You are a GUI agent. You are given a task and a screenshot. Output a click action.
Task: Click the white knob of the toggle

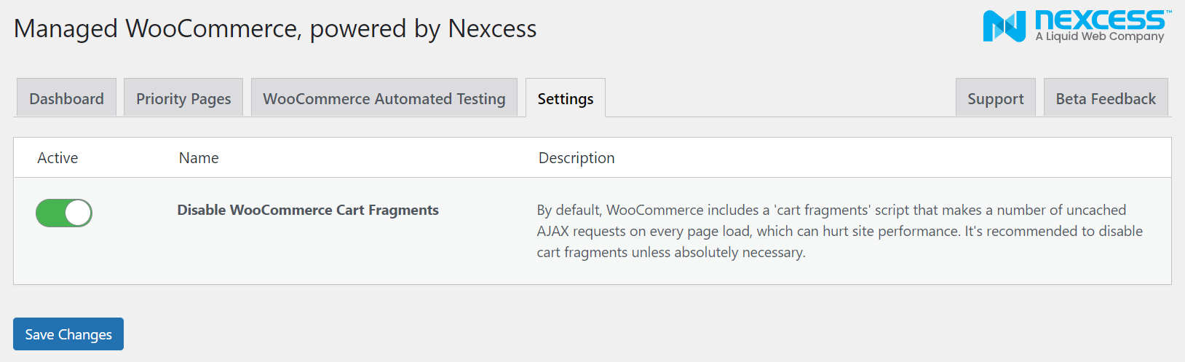coord(78,213)
